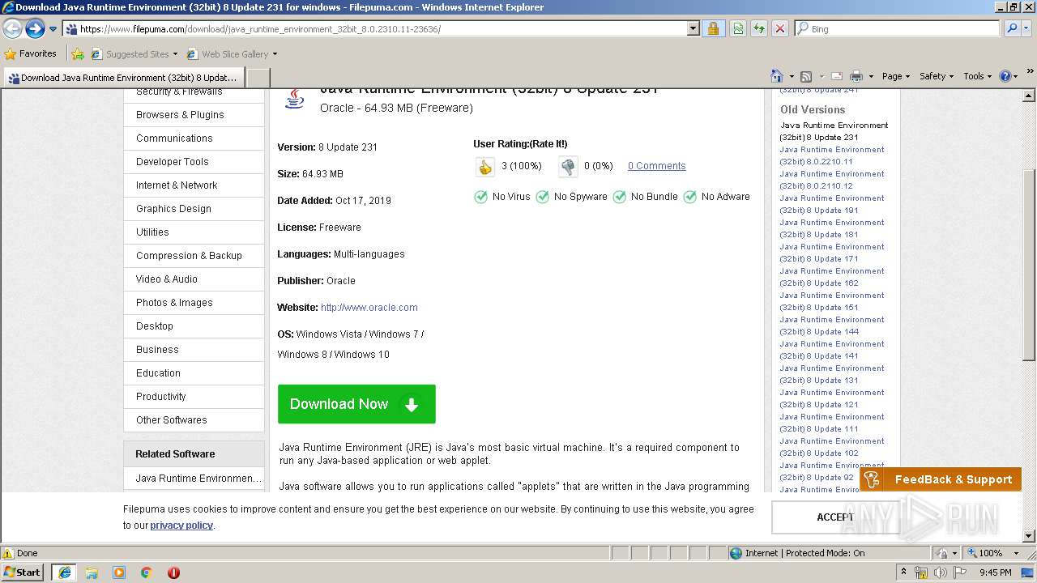Click the Bing search magnifier button
The height and width of the screenshot is (583, 1037).
(1012, 28)
